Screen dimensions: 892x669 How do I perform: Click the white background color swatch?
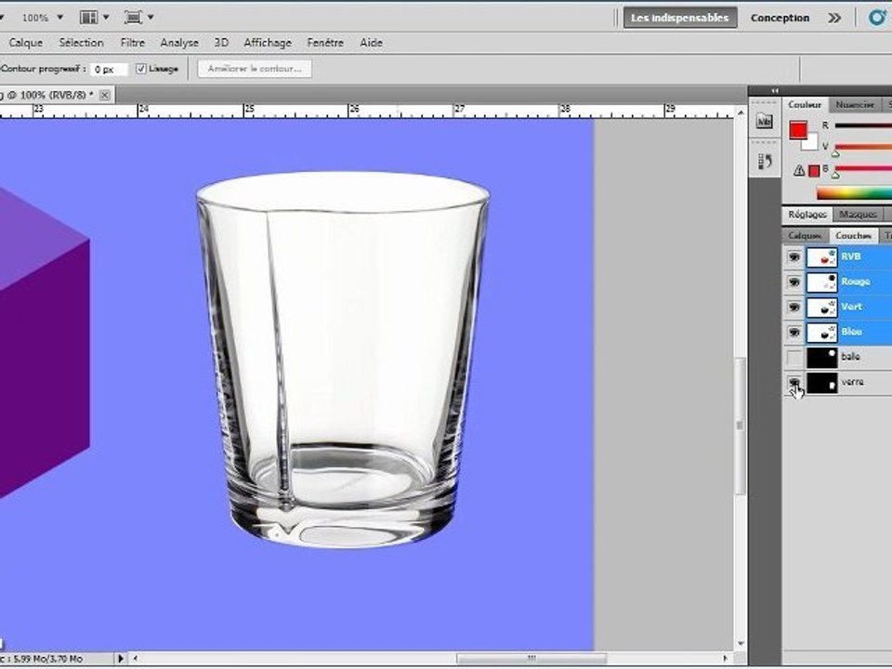click(x=812, y=143)
